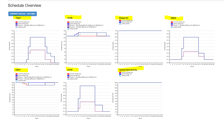
Task: Select the e4178 schedule title
Action: pos(70,70)
